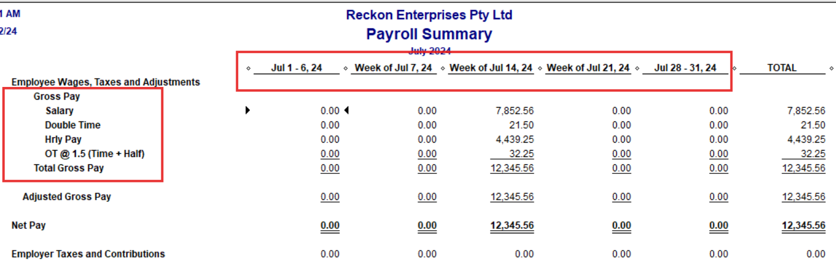
Task: Open Salary 7,852.56 under Week of Jul 14
Action: (515, 111)
